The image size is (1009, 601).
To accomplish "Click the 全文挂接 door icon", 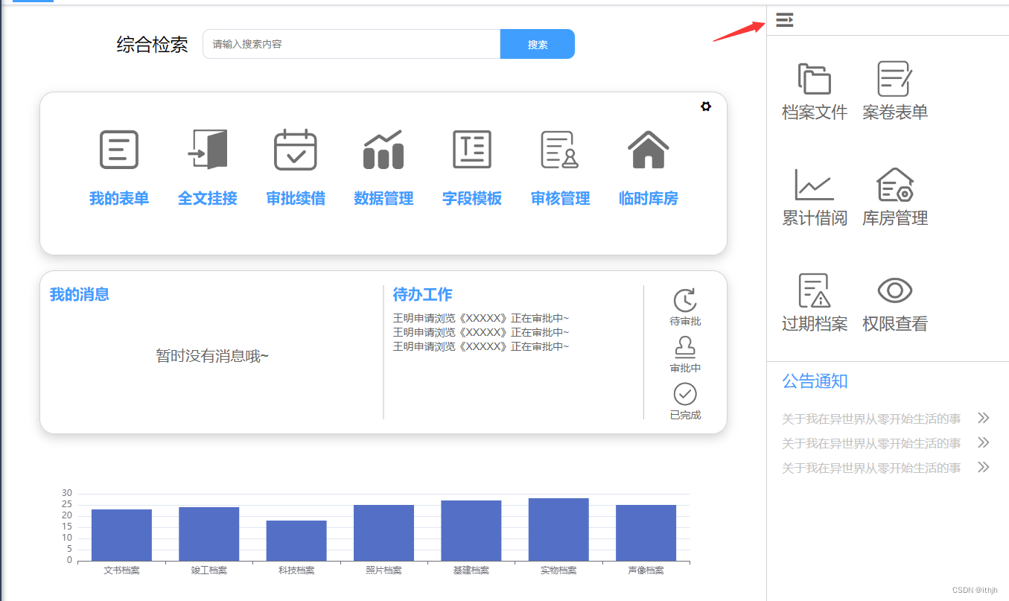I will click(207, 149).
